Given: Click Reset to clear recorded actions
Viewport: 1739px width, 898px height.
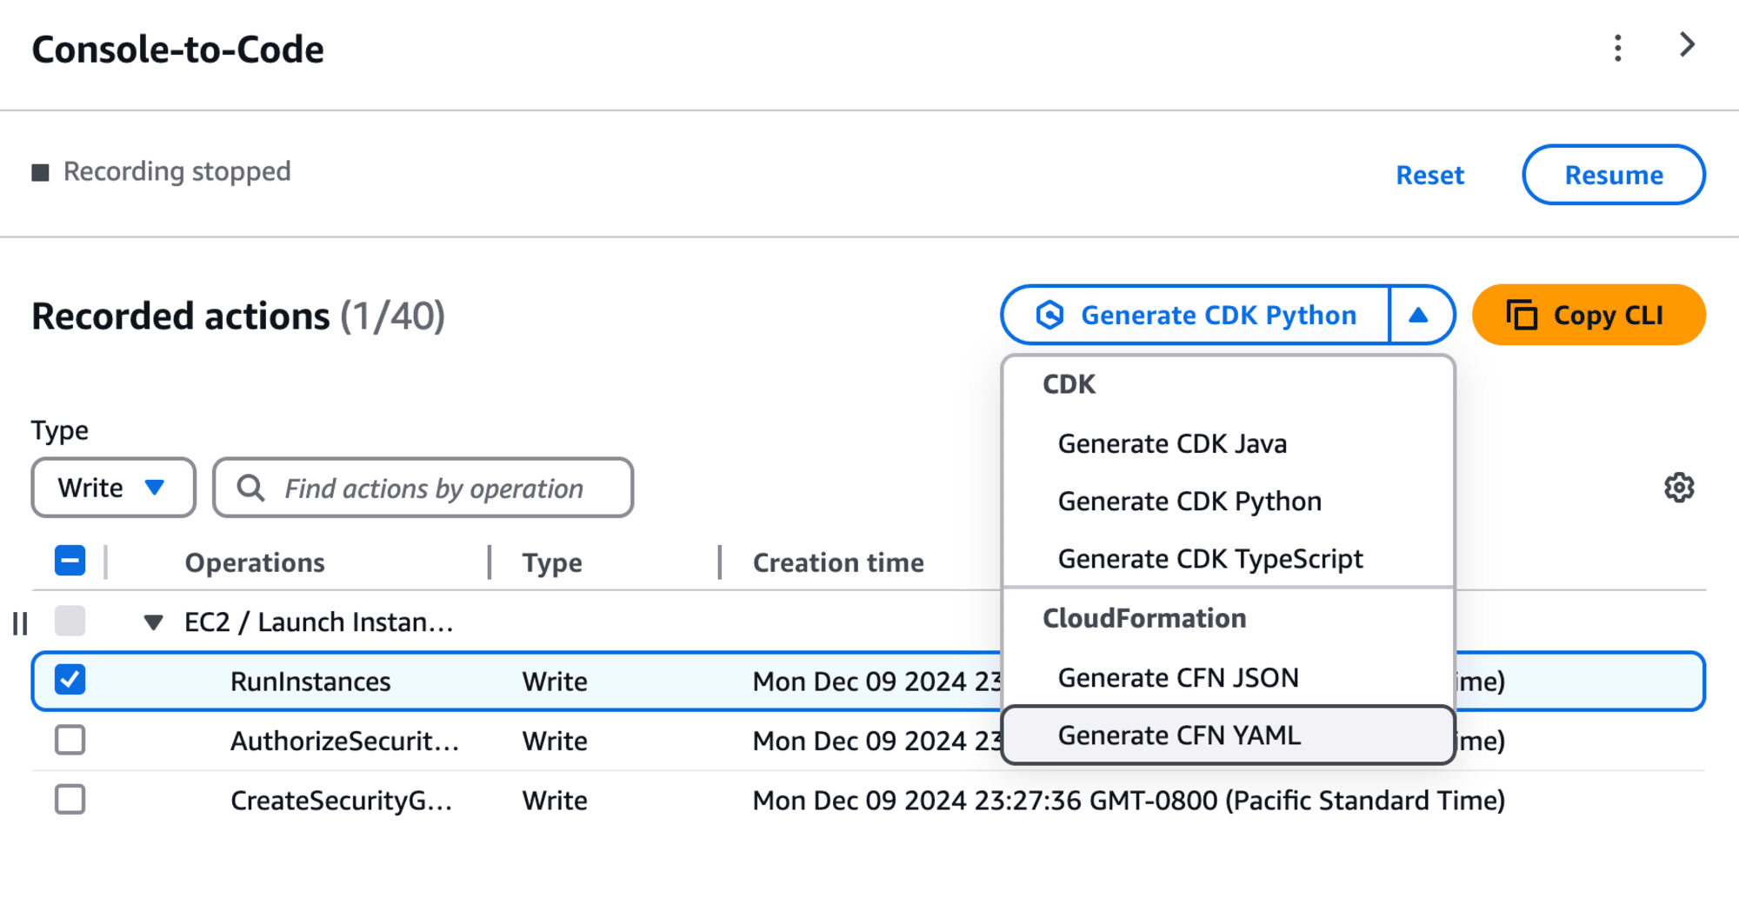Looking at the screenshot, I should point(1430,175).
